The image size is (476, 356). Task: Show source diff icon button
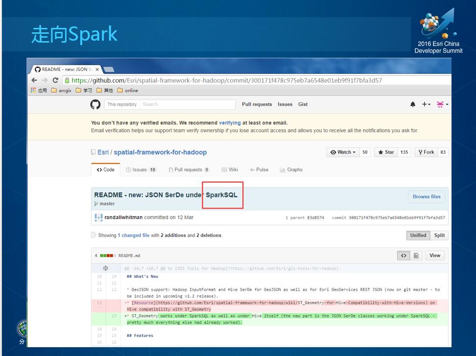(404, 256)
